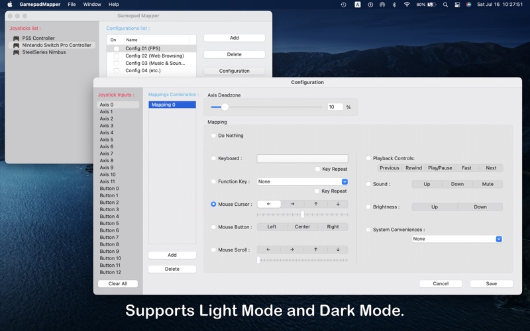The height and width of the screenshot is (331, 530).
Task: Open the System Conveniences dropdown
Action: (x=457, y=239)
